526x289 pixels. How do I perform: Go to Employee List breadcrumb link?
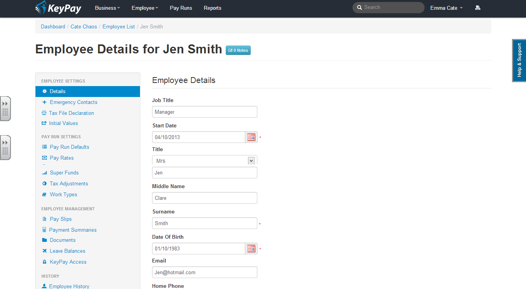pos(119,26)
